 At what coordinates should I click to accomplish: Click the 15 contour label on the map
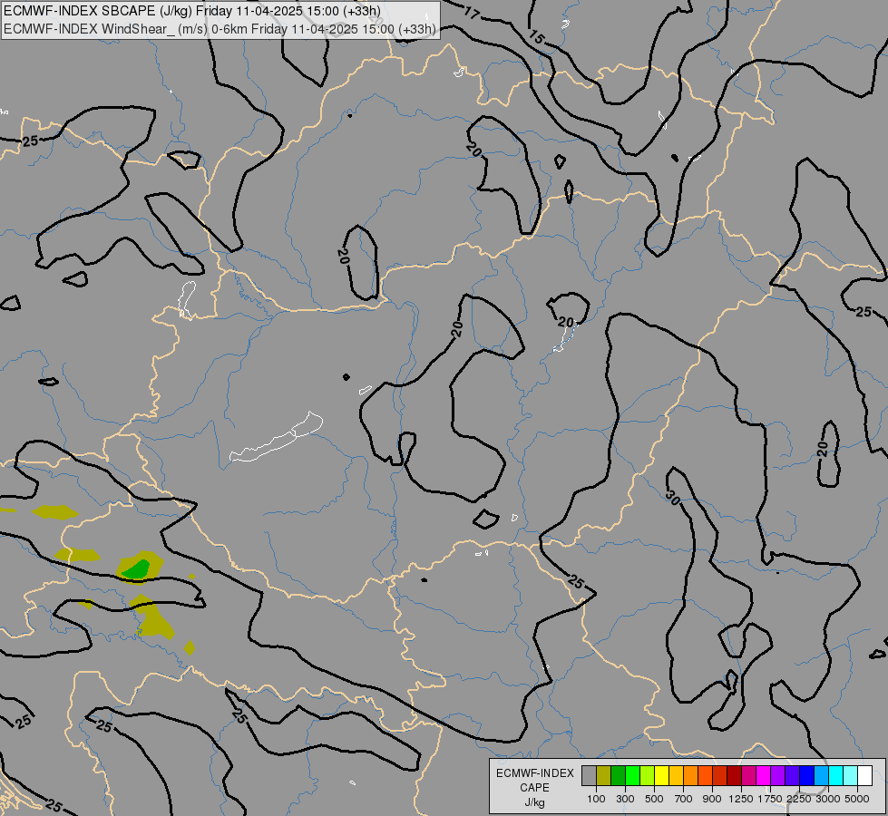536,38
